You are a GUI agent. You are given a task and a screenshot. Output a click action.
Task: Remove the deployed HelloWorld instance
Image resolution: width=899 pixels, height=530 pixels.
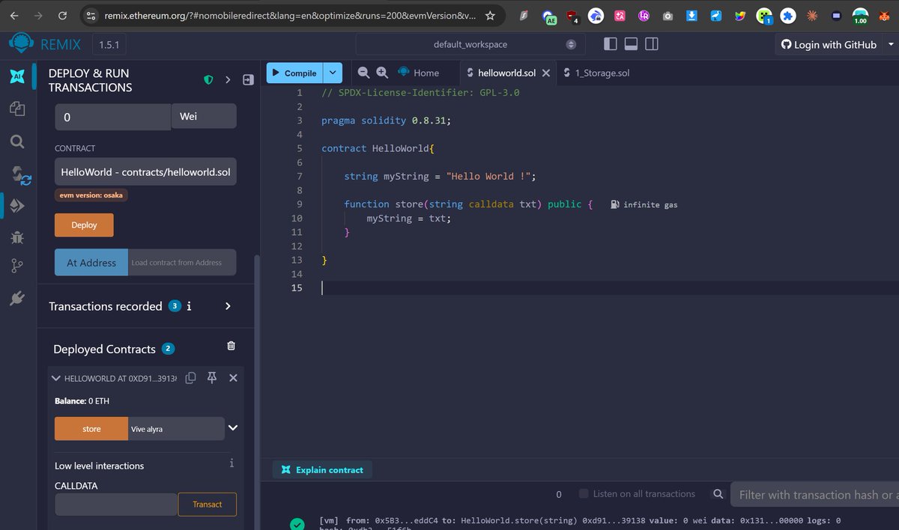233,378
